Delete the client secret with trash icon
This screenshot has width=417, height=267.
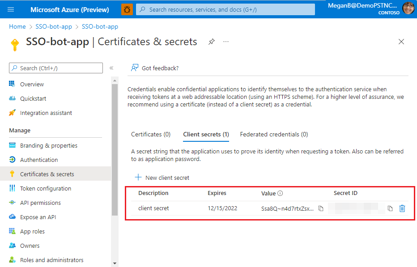point(402,208)
